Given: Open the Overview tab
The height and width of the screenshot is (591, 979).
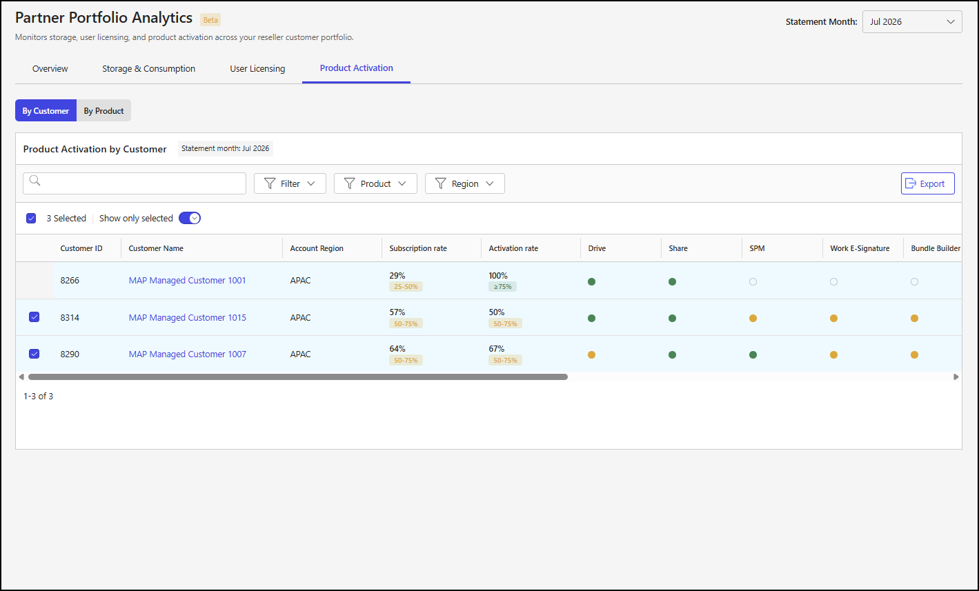Looking at the screenshot, I should 50,68.
